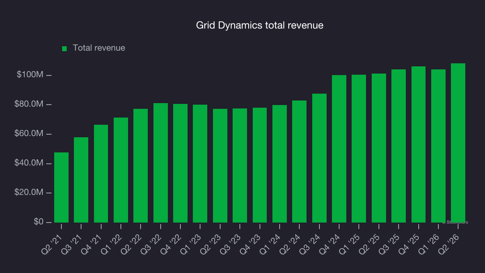Click the green Total revenue legend swatch
The width and height of the screenshot is (485, 273).
click(x=64, y=49)
